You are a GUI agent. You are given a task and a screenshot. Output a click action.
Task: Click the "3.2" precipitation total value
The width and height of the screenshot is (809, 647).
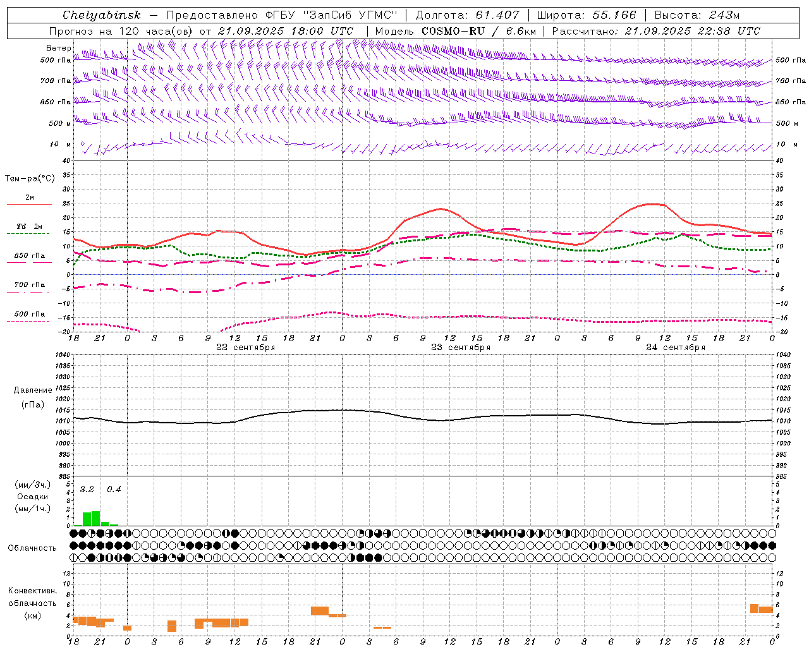click(87, 490)
